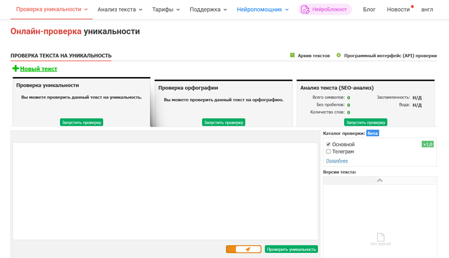This screenshot has height=258, width=449.
Task: Open Программный интерфейс (API) проверки link
Action: click(x=390, y=55)
